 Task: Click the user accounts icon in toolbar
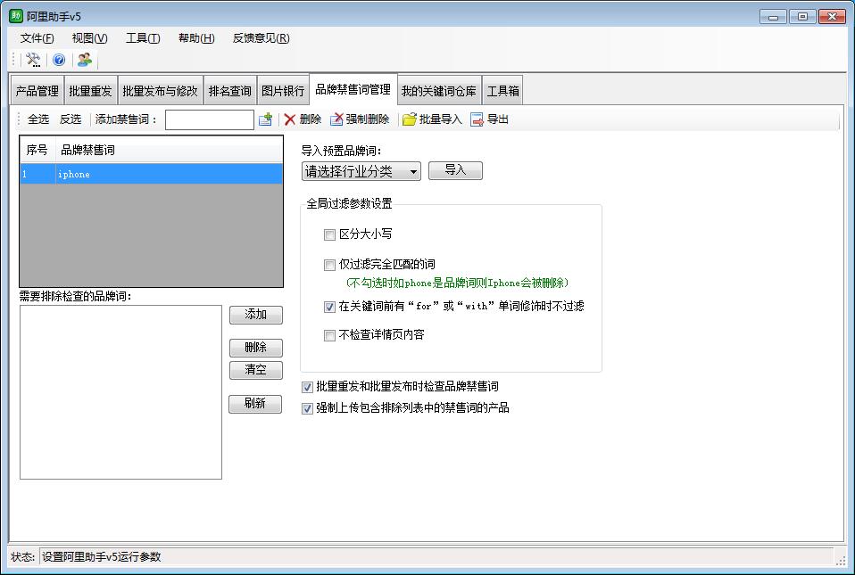85,60
